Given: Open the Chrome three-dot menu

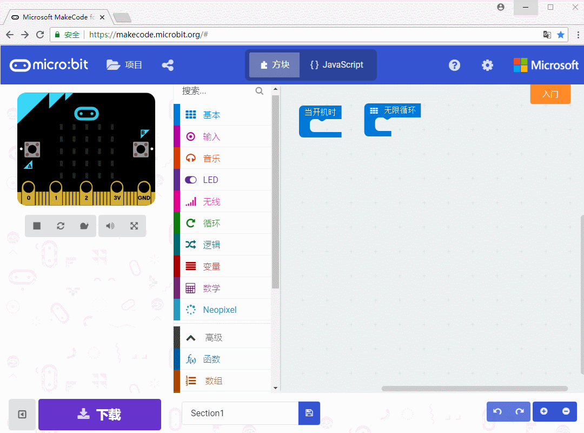Looking at the screenshot, I should (578, 35).
